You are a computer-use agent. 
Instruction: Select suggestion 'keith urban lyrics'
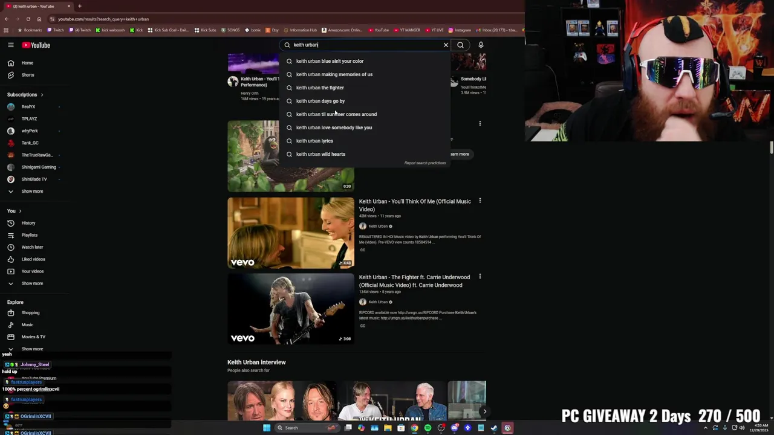(x=366, y=141)
